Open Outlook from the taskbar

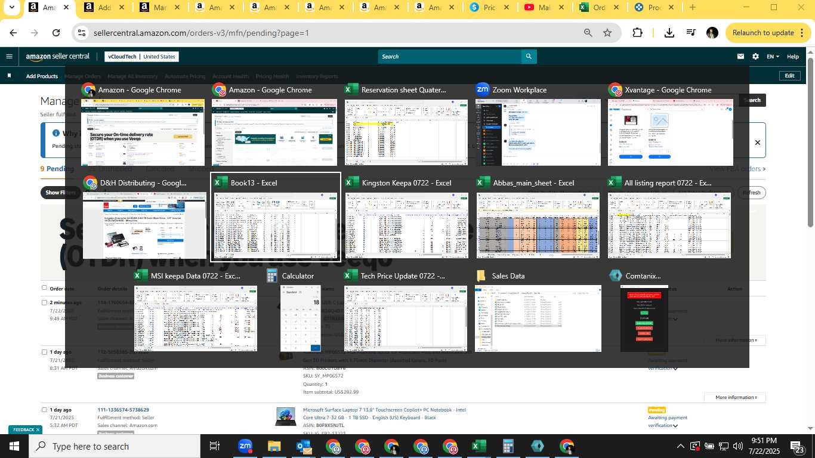pos(303,446)
